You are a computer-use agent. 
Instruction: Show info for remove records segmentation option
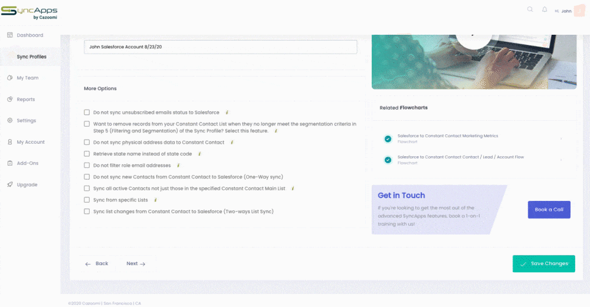276,131
